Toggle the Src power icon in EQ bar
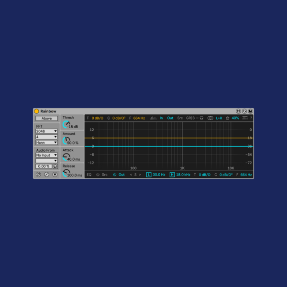This screenshot has height=287, width=287. pyautogui.click(x=98, y=175)
